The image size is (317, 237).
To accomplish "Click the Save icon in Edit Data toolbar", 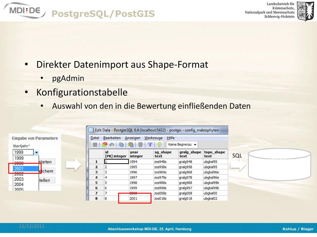I will coord(95,144).
